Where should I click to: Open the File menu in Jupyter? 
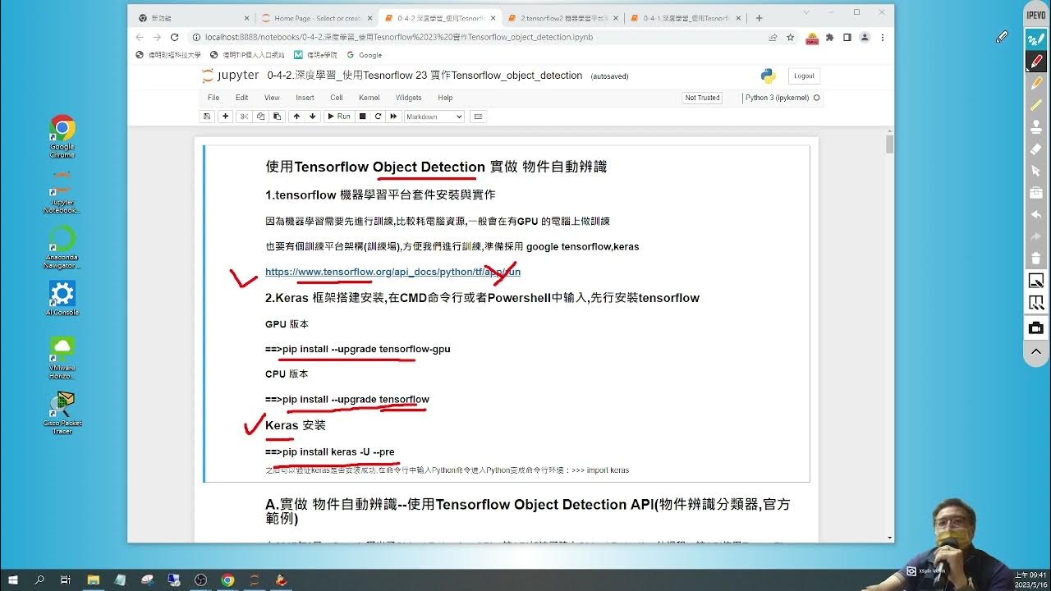[213, 98]
